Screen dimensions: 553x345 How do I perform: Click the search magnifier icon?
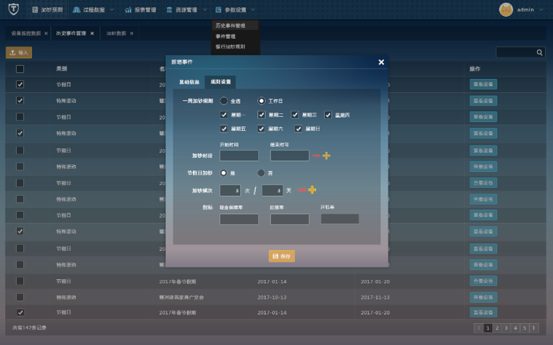click(540, 53)
